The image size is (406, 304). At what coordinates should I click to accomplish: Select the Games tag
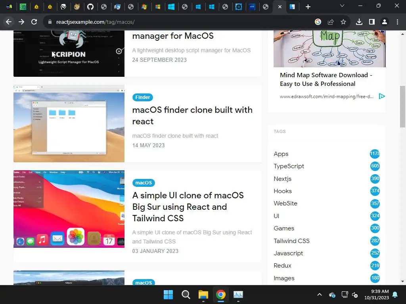click(x=284, y=228)
